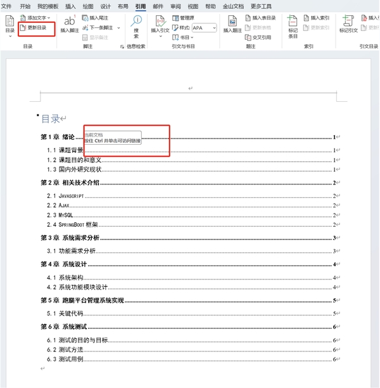Click 插入索引 in index group

[317, 18]
